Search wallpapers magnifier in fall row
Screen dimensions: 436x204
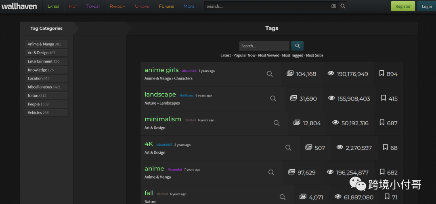[283, 197]
